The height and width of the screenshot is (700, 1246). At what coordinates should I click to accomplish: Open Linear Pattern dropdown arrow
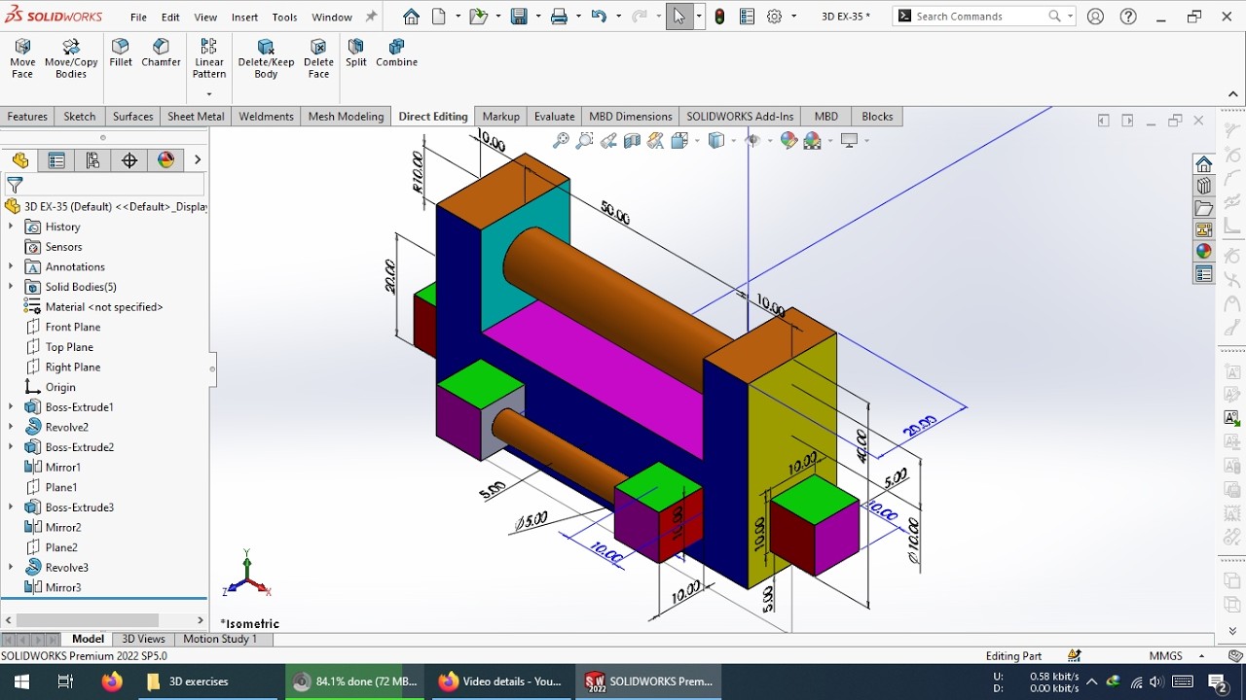click(x=208, y=94)
